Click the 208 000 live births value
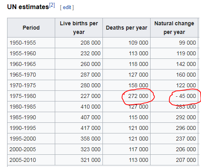 pos(91,43)
